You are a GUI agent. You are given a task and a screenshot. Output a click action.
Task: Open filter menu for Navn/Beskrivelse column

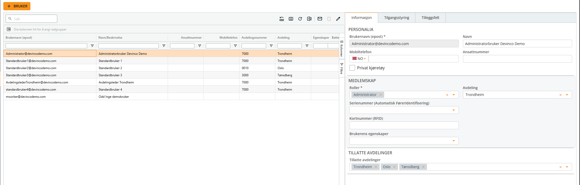pyautogui.click(x=164, y=46)
